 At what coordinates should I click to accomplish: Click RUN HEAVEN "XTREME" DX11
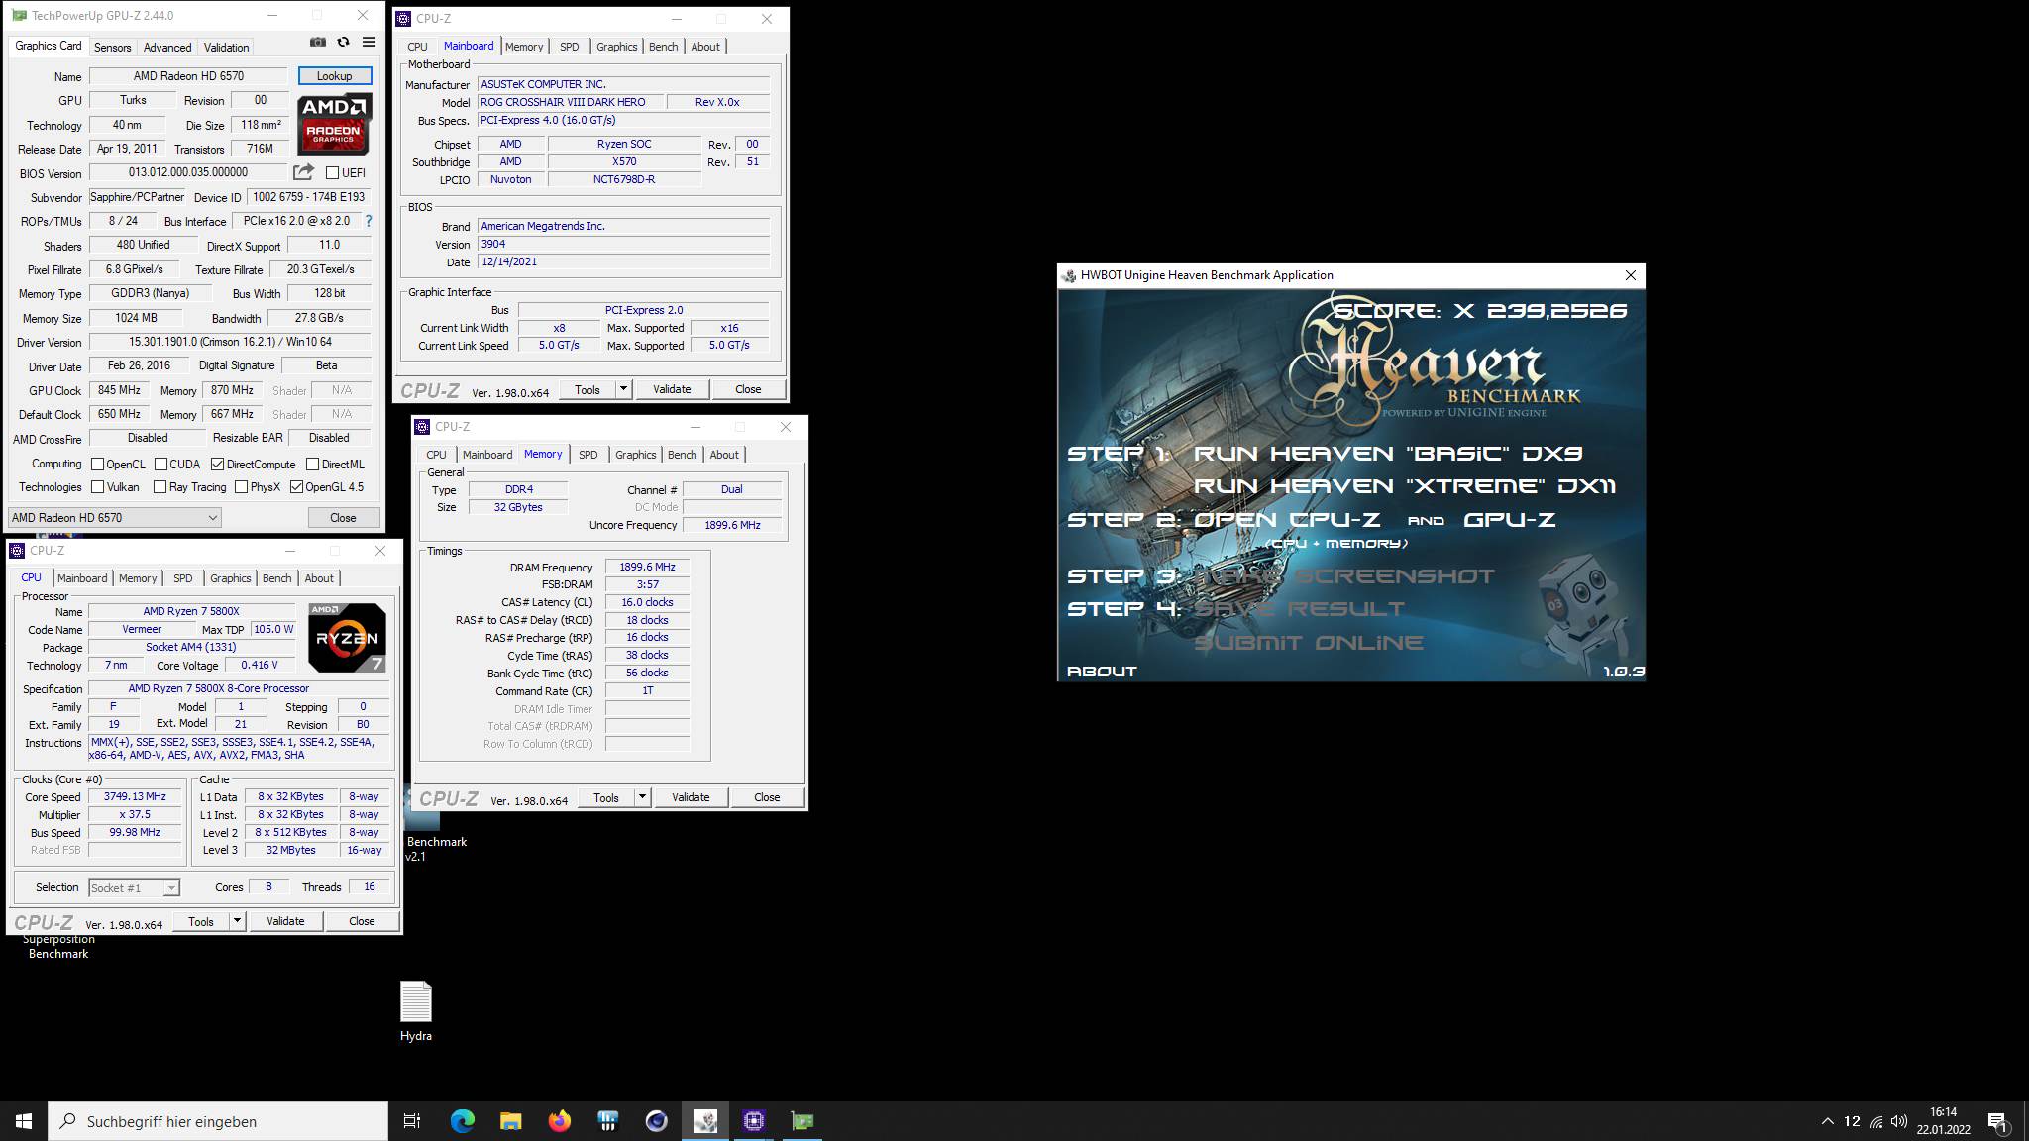point(1405,486)
